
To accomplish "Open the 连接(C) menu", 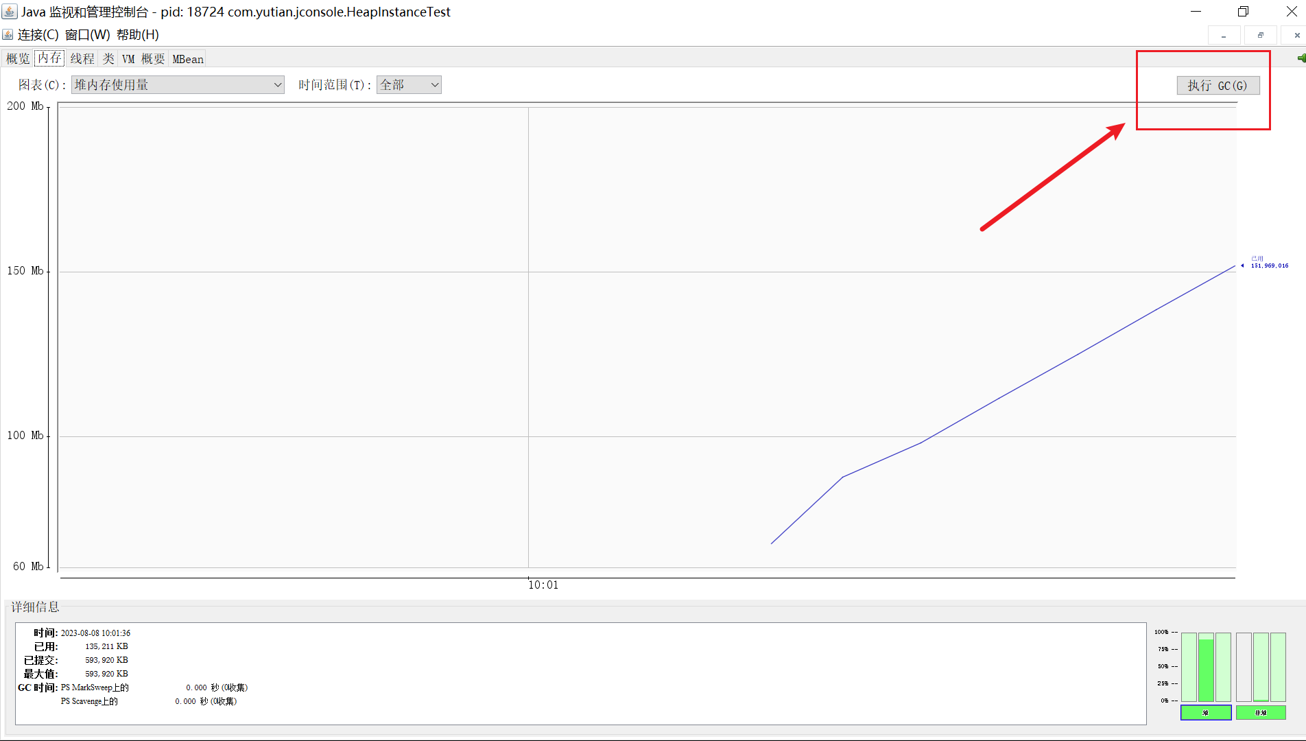I will click(x=38, y=35).
